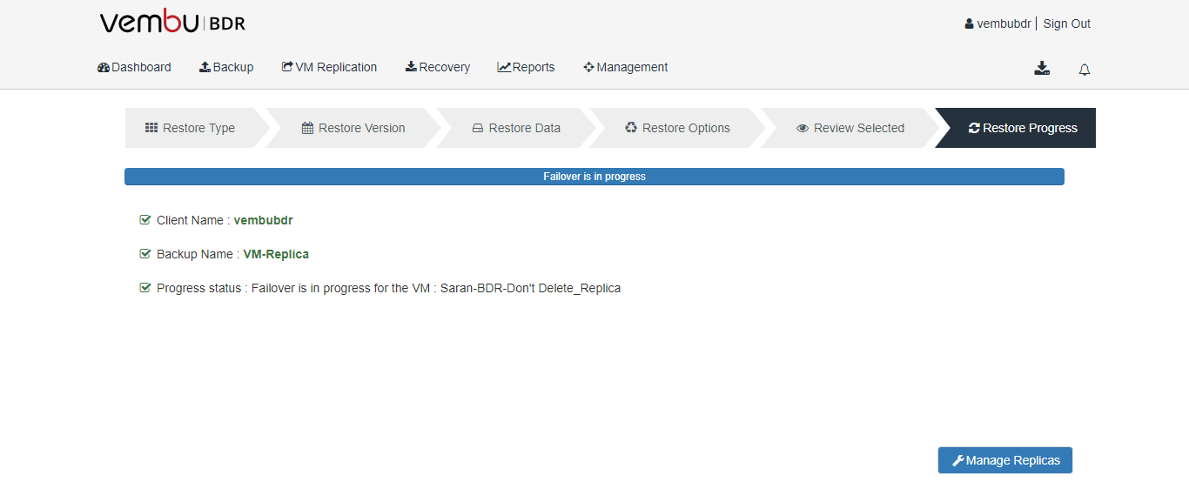The height and width of the screenshot is (495, 1189).
Task: Click the eye icon in Review Selected step
Action: [803, 128]
